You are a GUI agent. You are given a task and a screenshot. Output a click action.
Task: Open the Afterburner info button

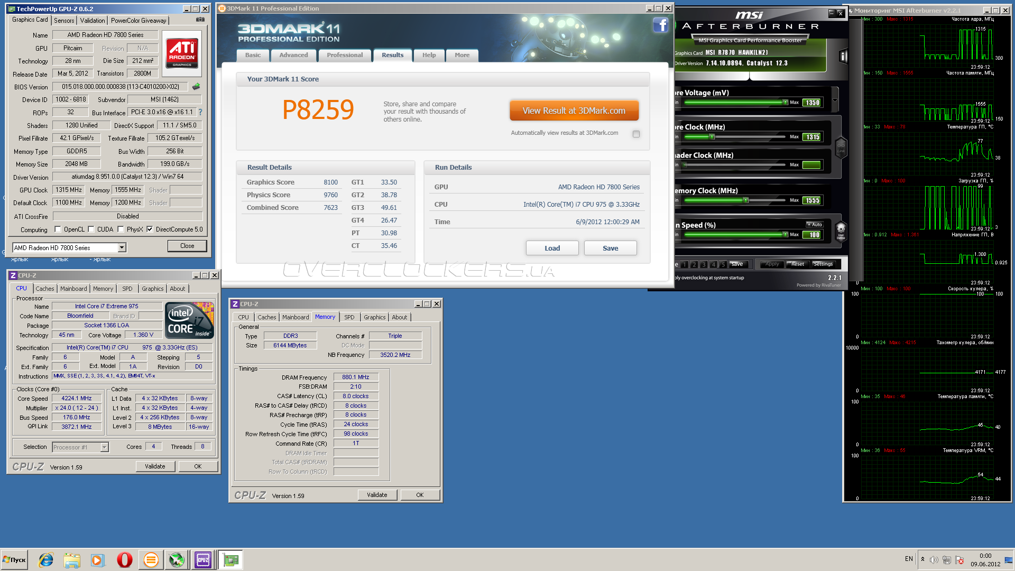tap(843, 56)
